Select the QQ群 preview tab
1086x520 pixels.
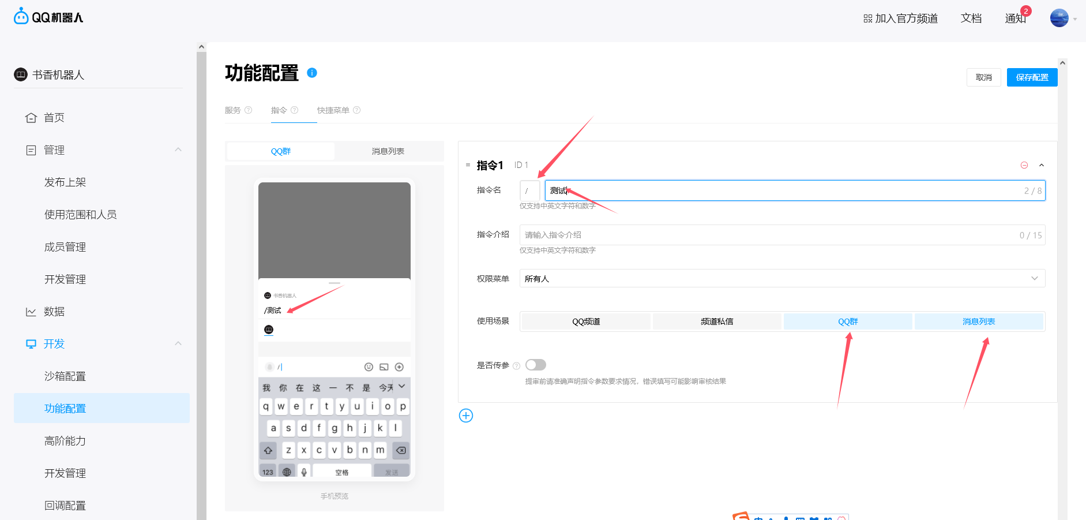click(x=281, y=151)
